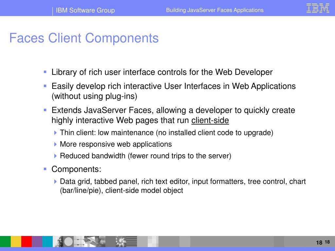The width and height of the screenshot is (335, 251).
Task: Click the 'Faces Client Components' slide title
Action: click(x=84, y=38)
